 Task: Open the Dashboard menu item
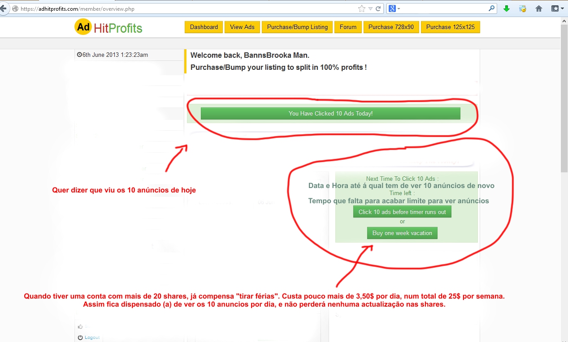tap(204, 27)
